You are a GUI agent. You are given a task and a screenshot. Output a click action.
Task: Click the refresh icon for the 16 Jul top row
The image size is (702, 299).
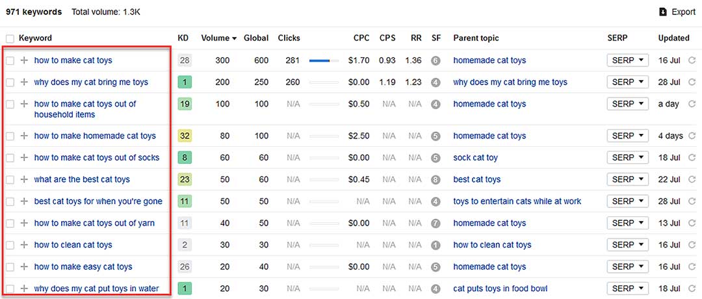(692, 60)
